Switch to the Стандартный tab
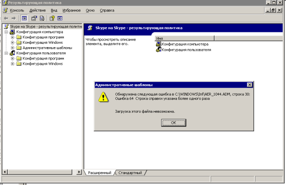 point(130,173)
